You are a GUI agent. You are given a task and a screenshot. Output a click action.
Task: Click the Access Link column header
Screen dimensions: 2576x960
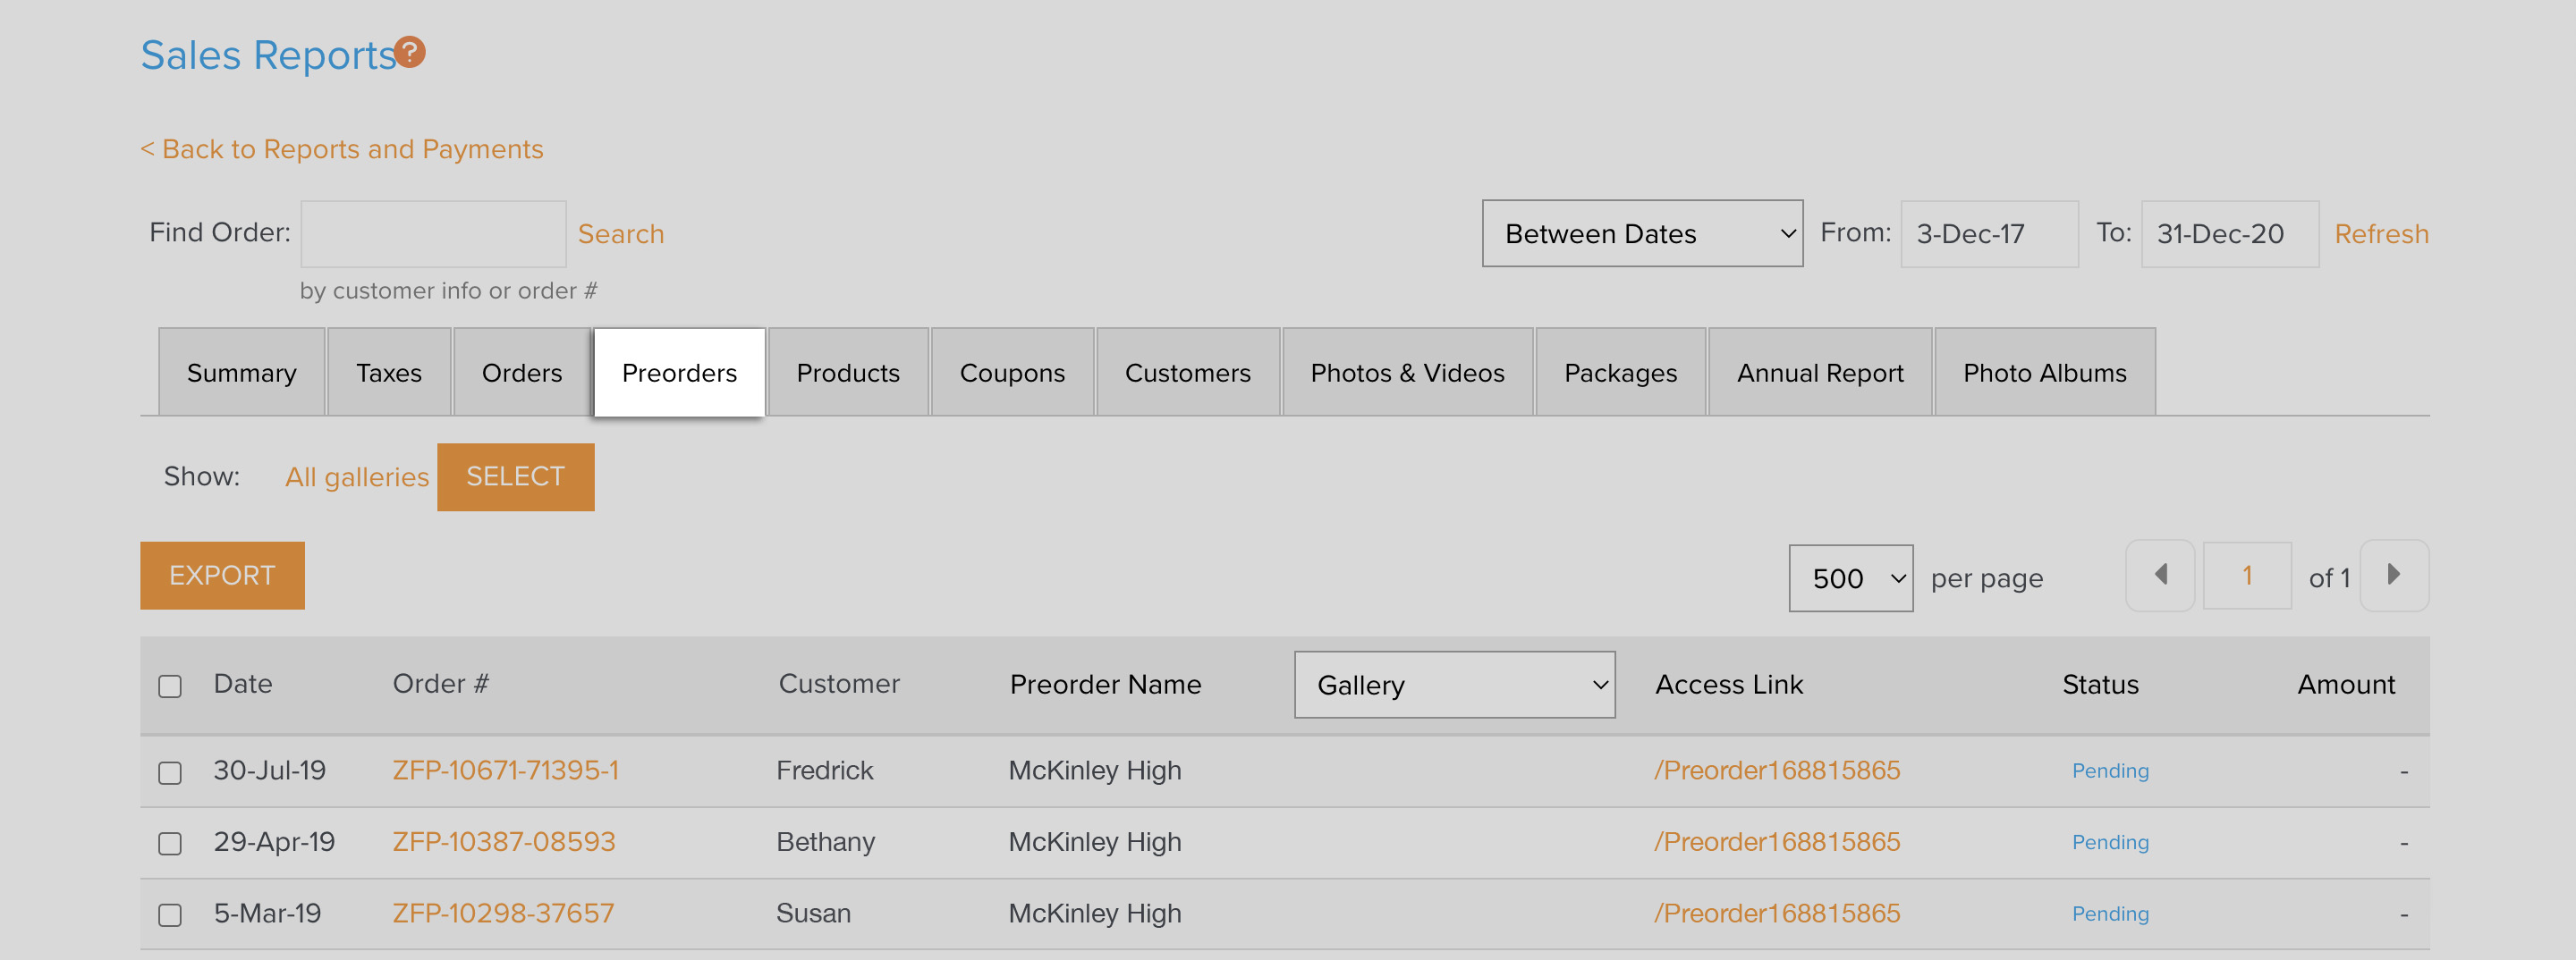(1729, 685)
